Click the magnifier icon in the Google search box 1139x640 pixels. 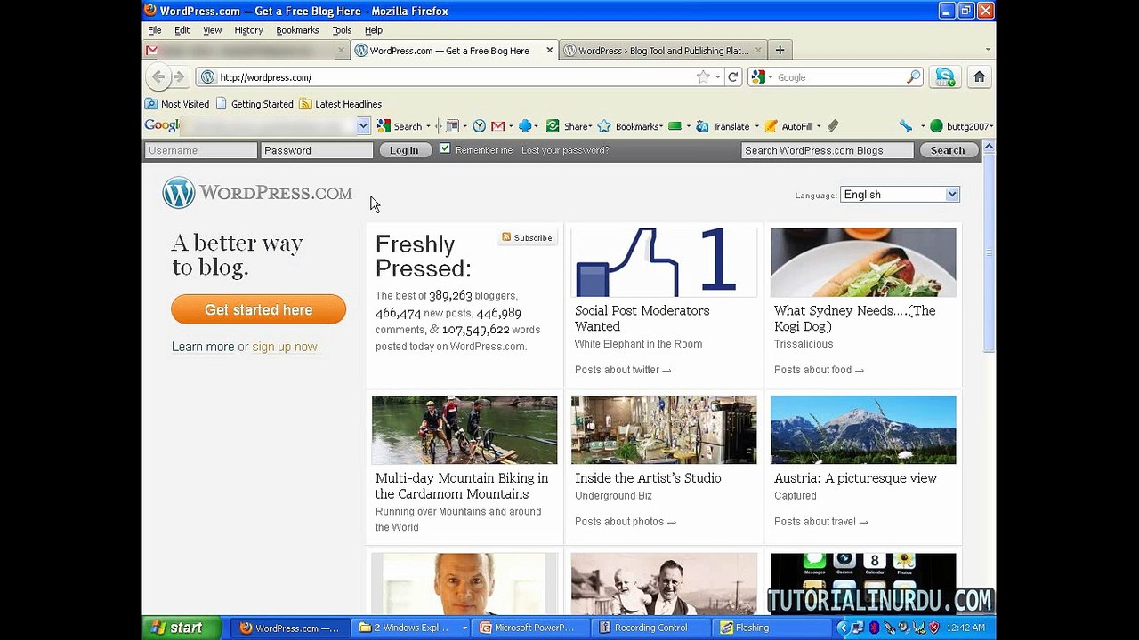(x=913, y=77)
